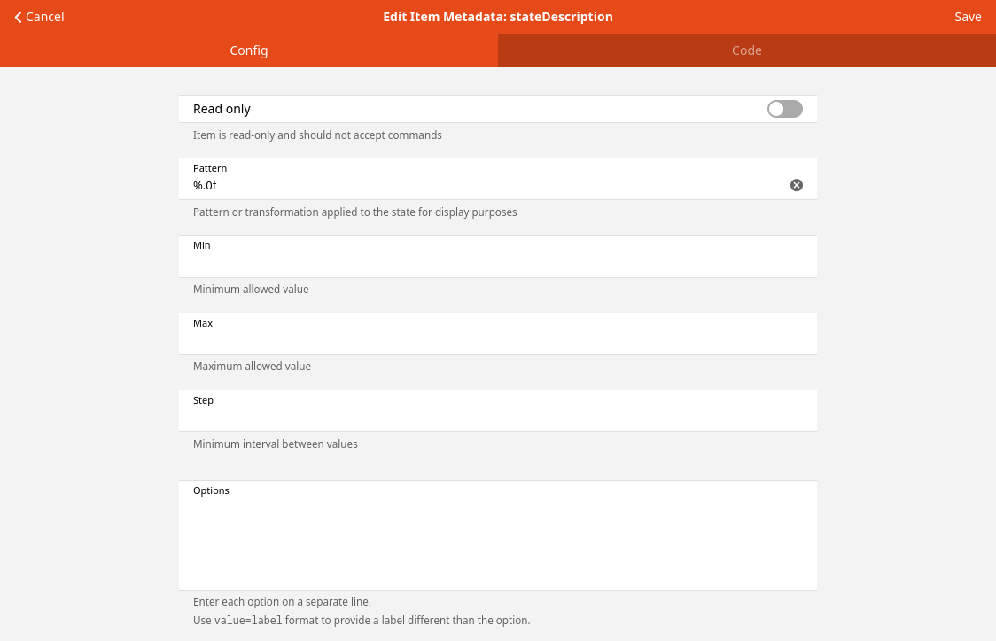Screen dimensions: 996x641
Task: Click the "Minimum allowed value" help text
Action: pos(251,290)
